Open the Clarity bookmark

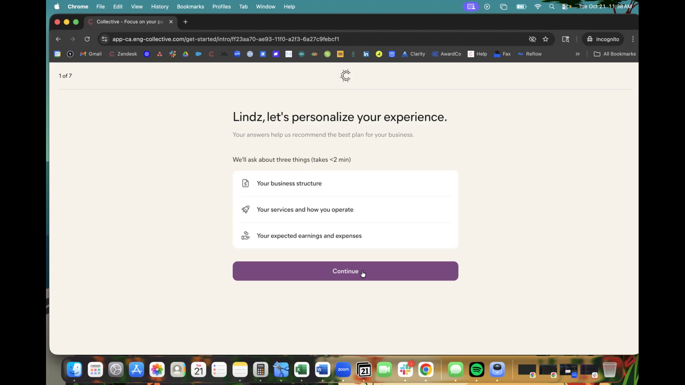pyautogui.click(x=413, y=54)
